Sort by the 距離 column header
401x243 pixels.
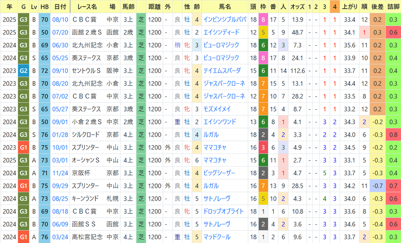coord(154,7)
